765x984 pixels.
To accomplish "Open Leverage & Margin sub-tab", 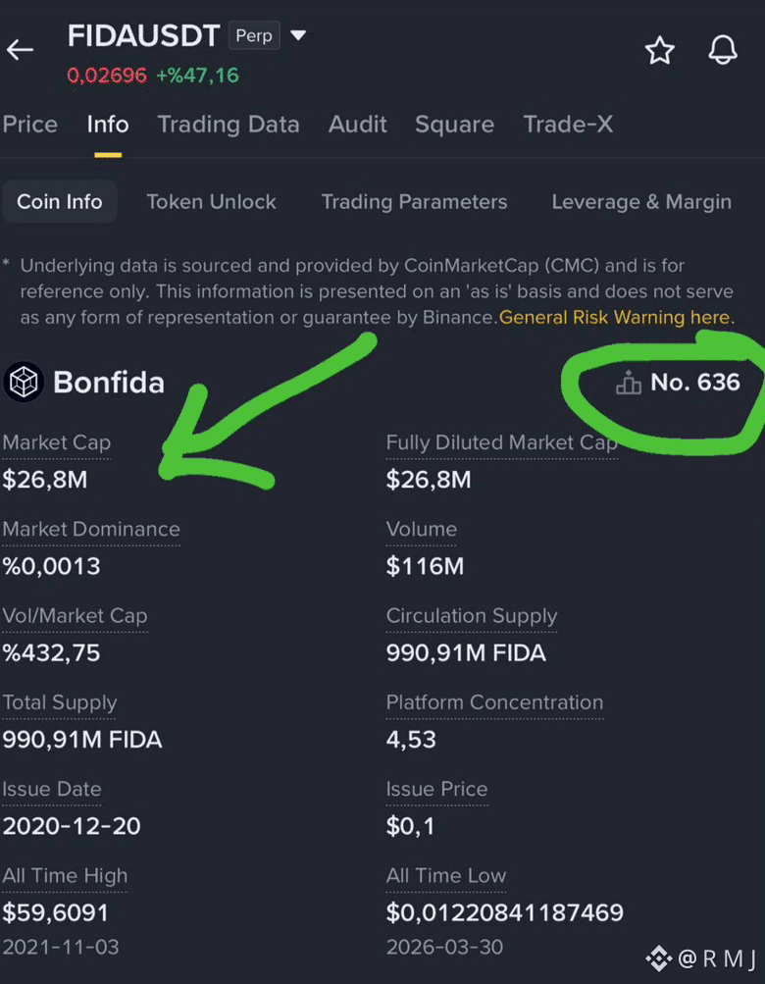I will click(x=641, y=201).
